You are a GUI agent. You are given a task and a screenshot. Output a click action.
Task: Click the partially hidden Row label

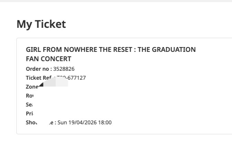coord(29,96)
